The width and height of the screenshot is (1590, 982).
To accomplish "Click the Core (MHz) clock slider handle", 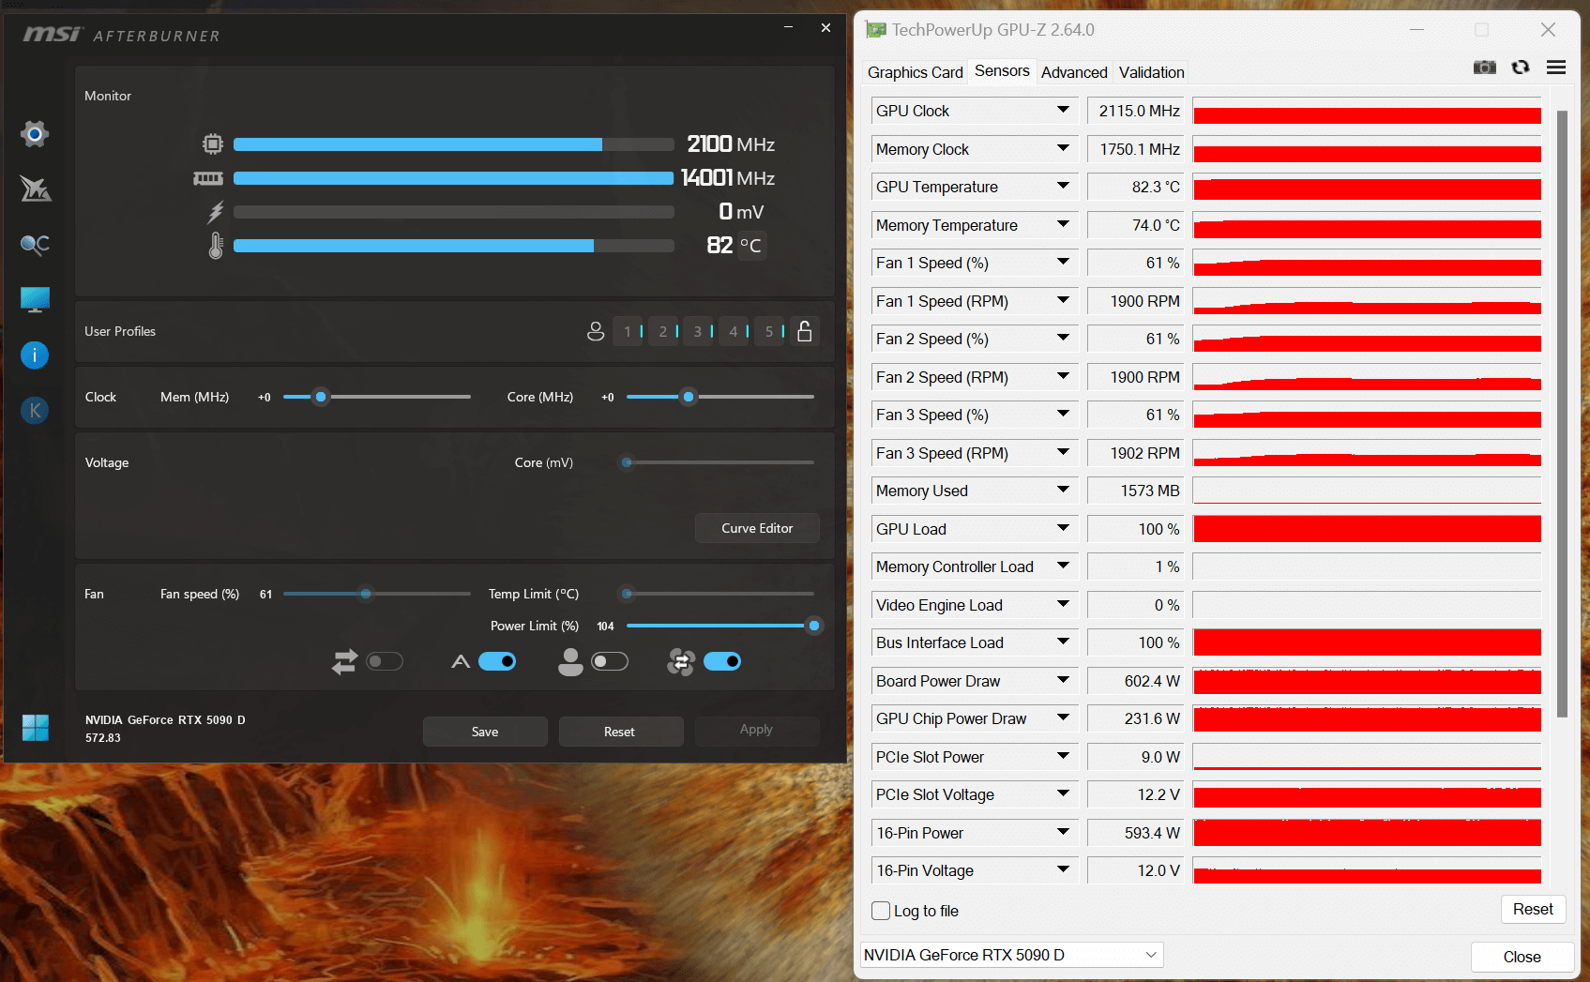I will point(689,397).
